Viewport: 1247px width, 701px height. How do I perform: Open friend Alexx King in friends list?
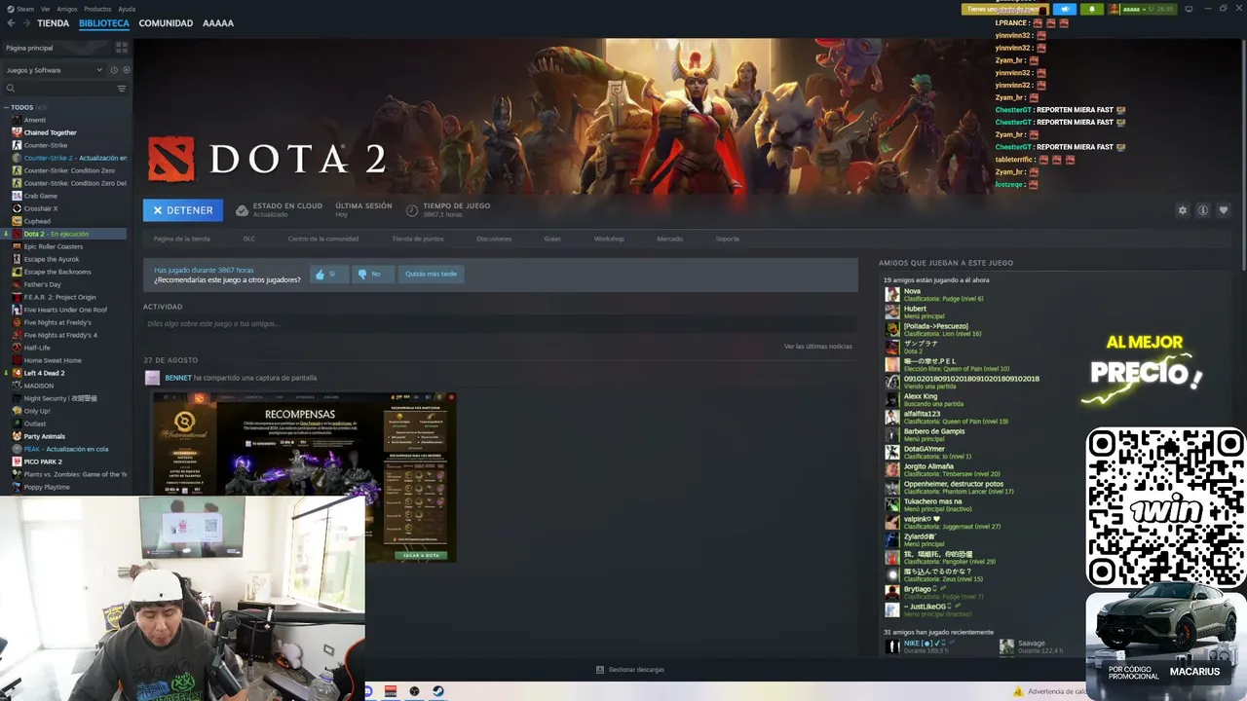click(x=921, y=396)
